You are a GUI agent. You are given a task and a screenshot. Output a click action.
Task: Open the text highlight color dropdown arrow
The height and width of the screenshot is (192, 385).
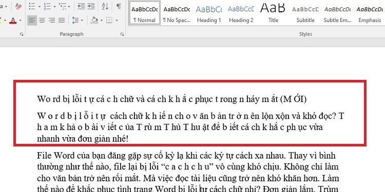(x=5, y=20)
